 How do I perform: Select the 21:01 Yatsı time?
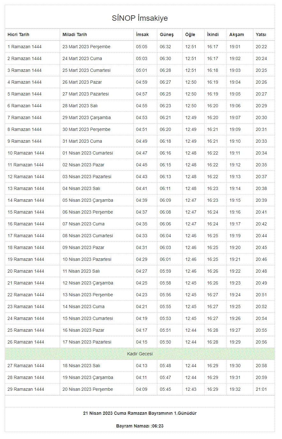[261, 389]
